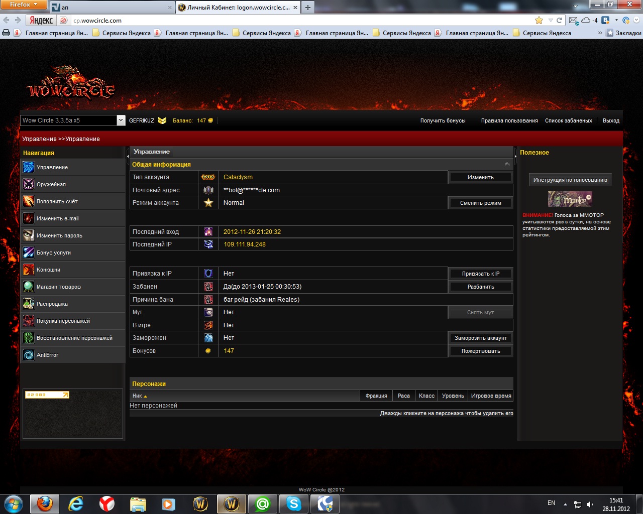Open Yandex browser from the taskbar

(x=107, y=503)
